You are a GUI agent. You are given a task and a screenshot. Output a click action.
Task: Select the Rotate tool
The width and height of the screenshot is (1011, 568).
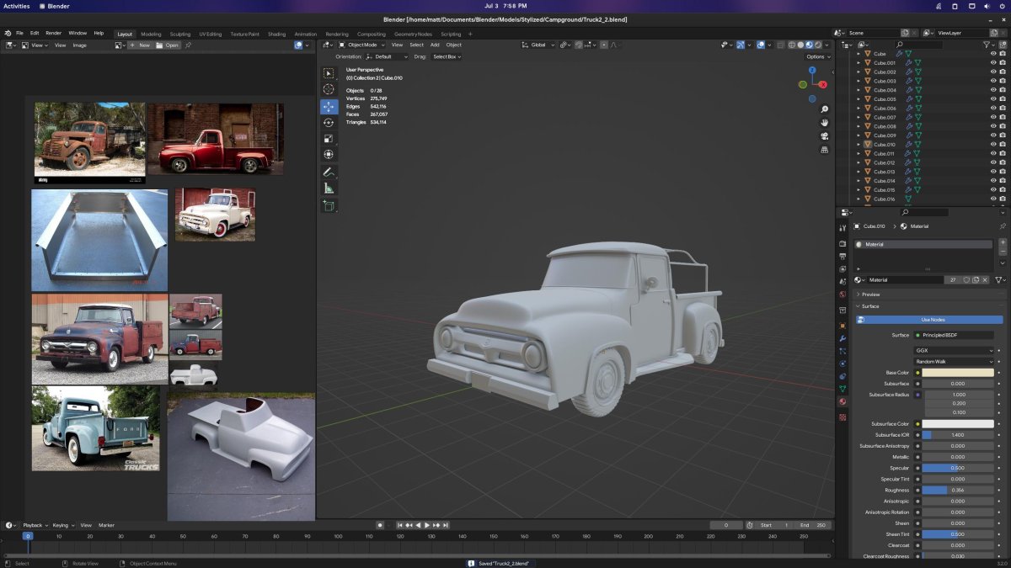click(x=329, y=123)
